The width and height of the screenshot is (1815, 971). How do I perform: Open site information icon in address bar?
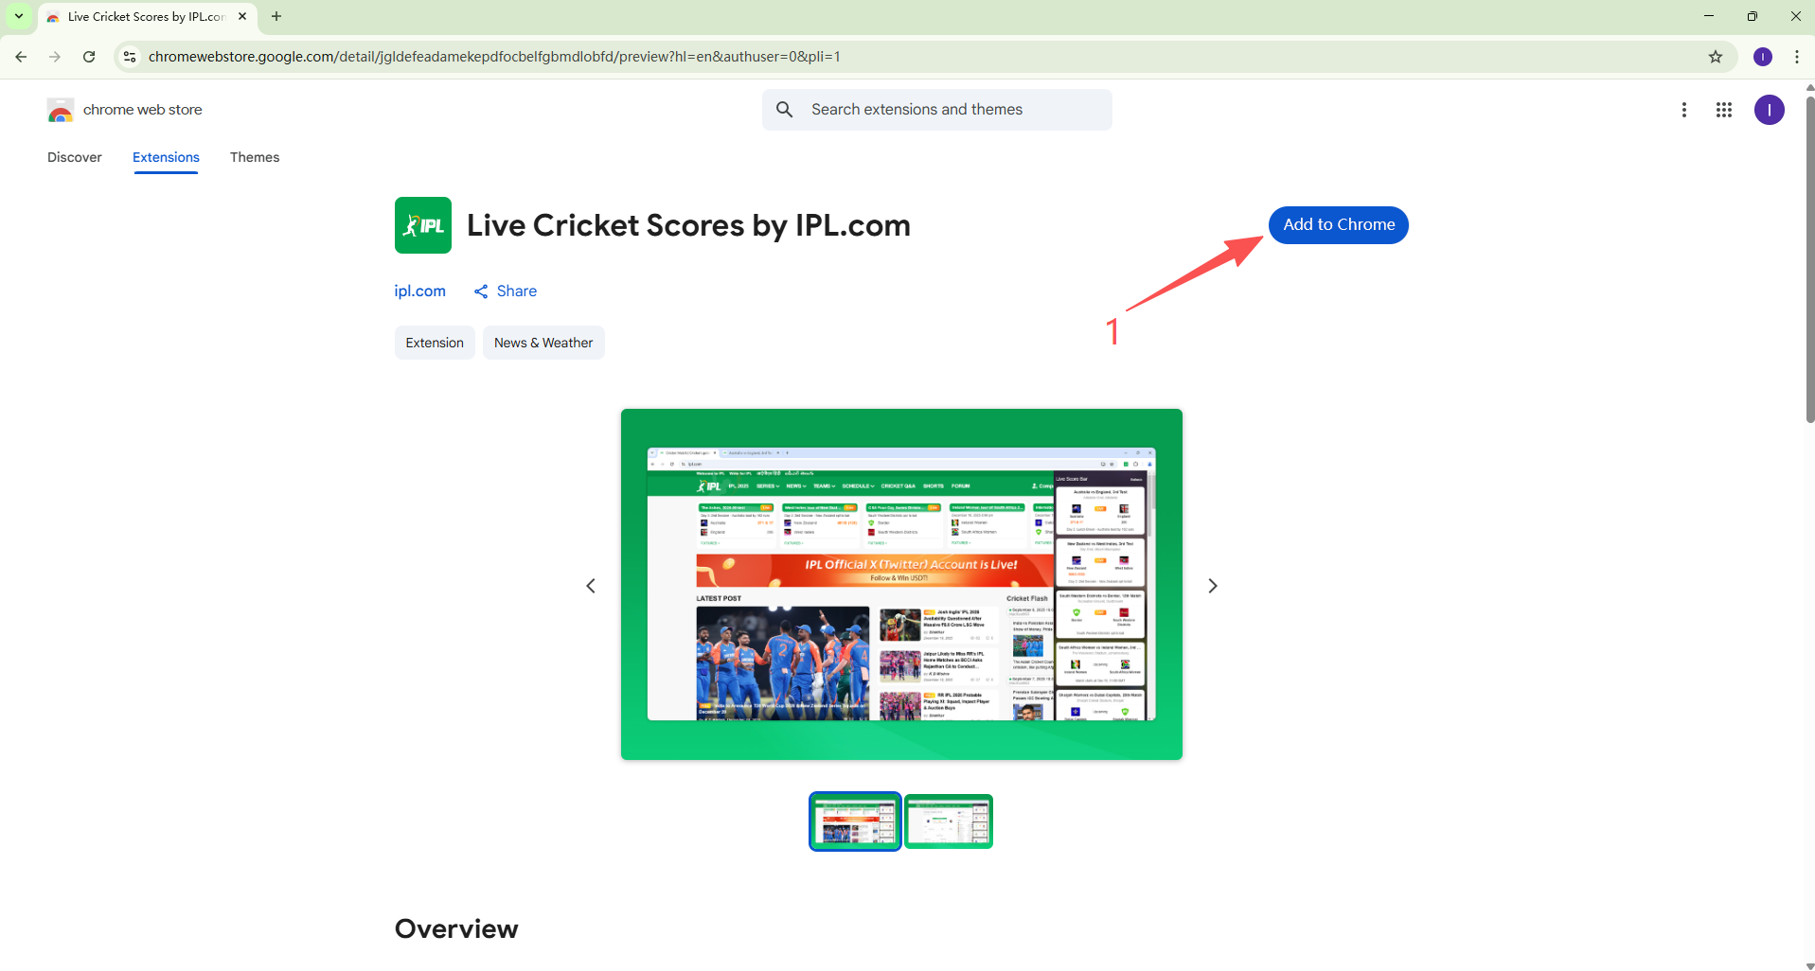point(130,57)
